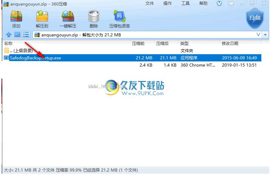Open the feedback message icon in title bar
The image size is (271, 175).
[231, 3]
